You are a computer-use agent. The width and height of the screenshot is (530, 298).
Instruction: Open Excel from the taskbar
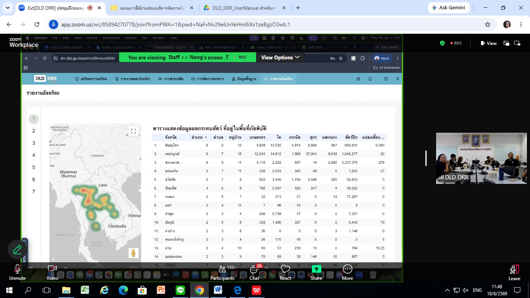click(85, 290)
